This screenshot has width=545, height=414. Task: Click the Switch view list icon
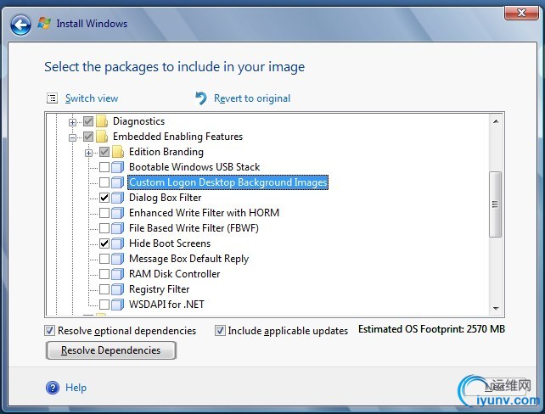click(52, 98)
